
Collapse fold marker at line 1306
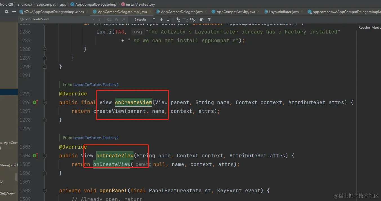point(44,173)
